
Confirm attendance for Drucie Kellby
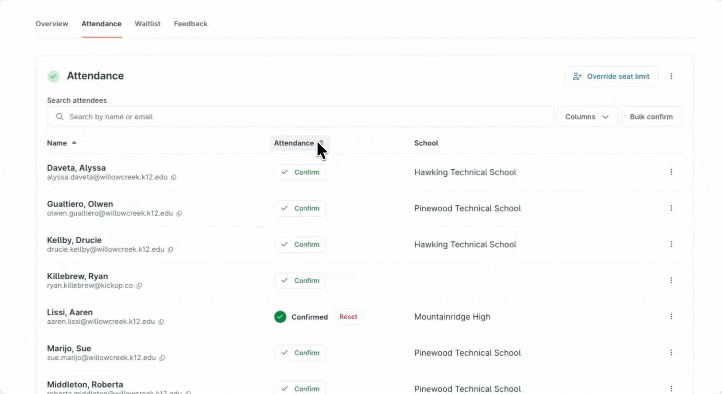(x=300, y=244)
